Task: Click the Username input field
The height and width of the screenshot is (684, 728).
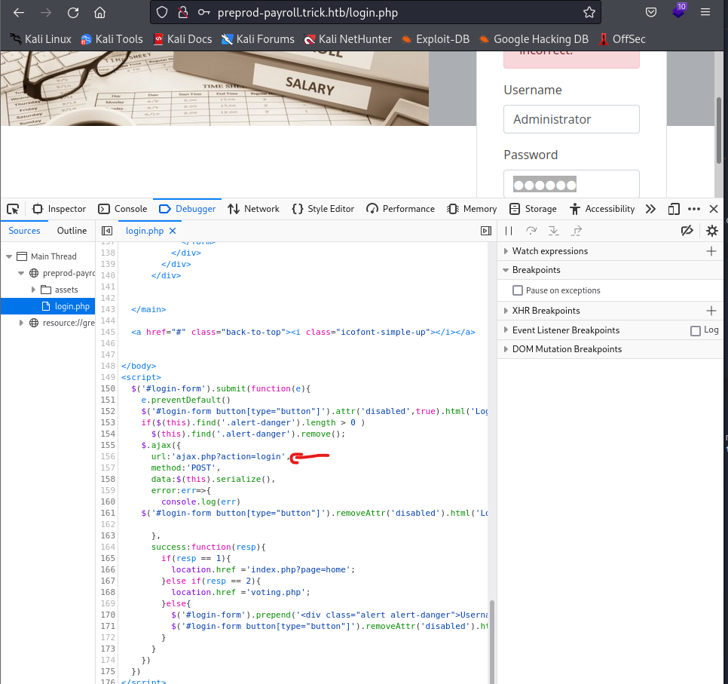Action: pos(571,119)
